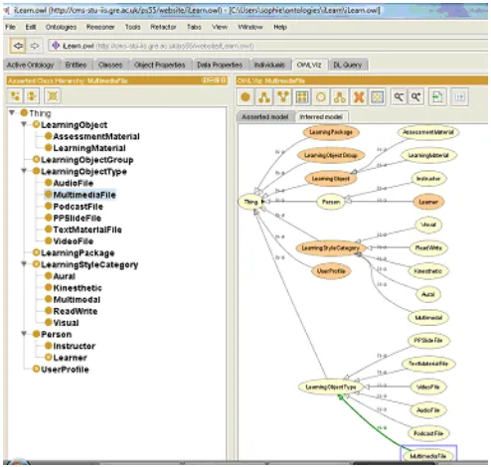Select Instructor in the class tree
491x467 pixels.
75,346
